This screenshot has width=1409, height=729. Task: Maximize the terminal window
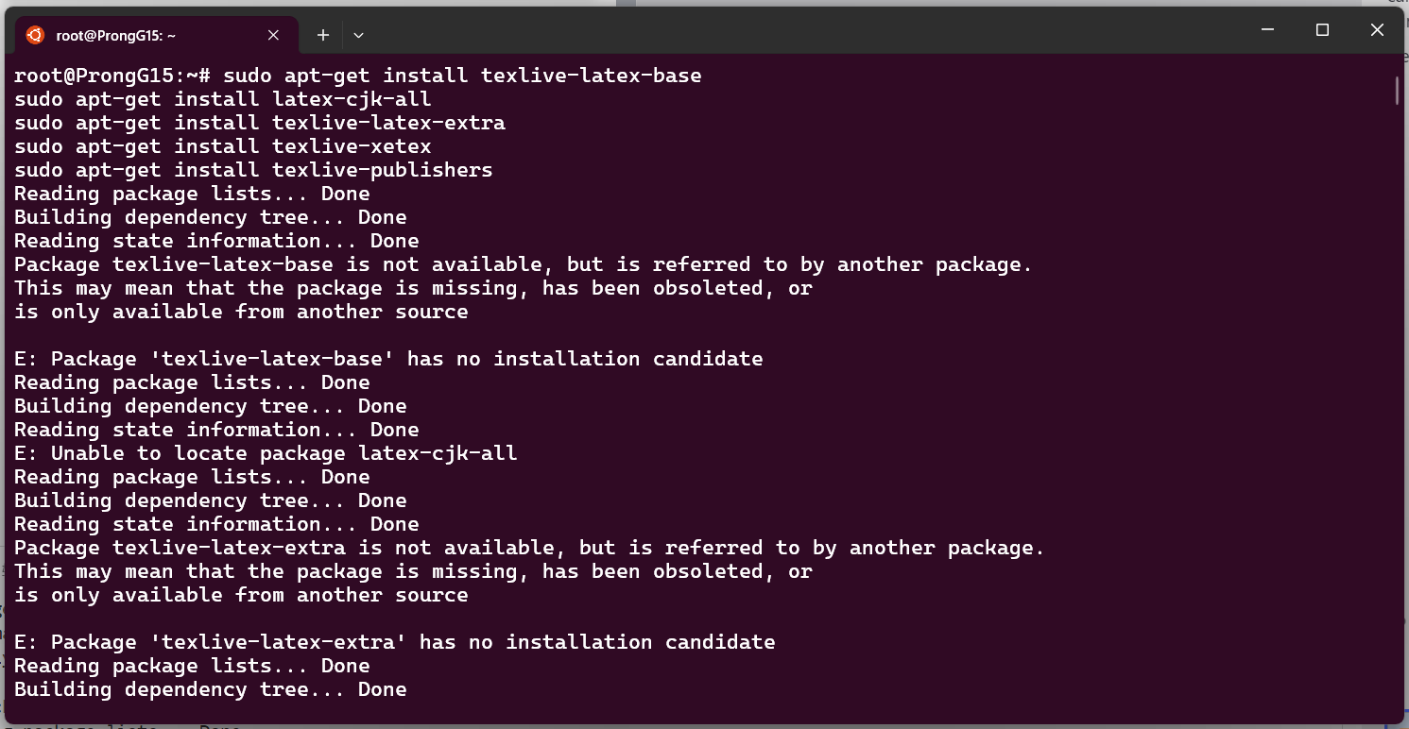click(x=1322, y=30)
